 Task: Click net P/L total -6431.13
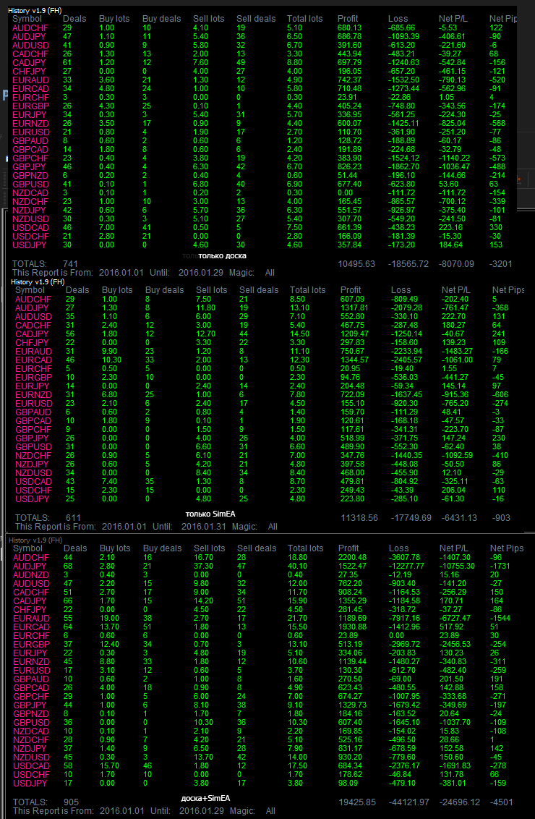[459, 517]
